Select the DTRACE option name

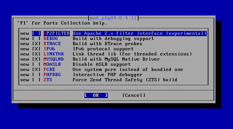pos(52,44)
